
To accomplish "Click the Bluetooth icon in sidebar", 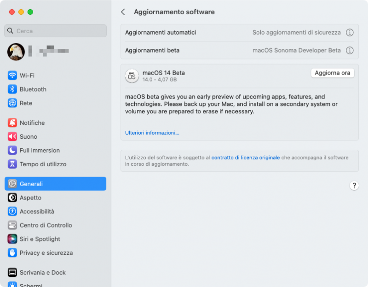I will click(12, 89).
